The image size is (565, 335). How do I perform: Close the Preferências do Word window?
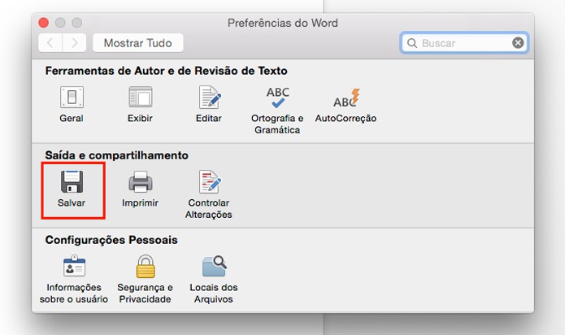[x=44, y=23]
